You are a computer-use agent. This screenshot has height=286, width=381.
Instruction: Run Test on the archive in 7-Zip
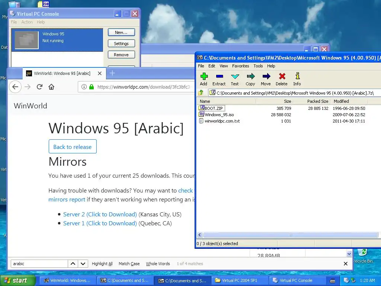235,79
